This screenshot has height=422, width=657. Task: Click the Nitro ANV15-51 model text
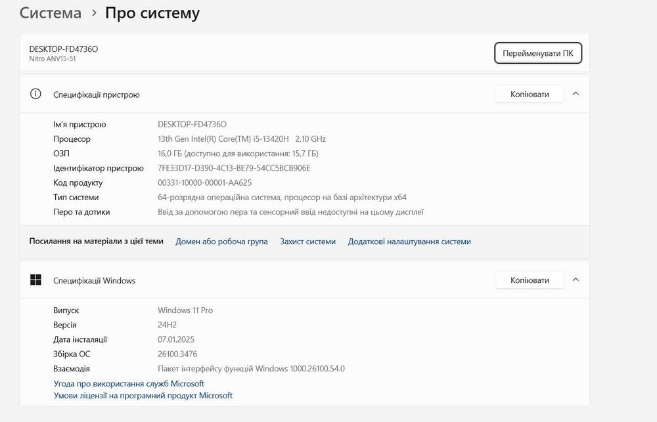(x=53, y=58)
